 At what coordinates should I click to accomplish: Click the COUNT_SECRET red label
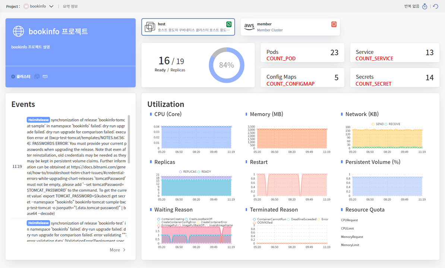[373, 84]
